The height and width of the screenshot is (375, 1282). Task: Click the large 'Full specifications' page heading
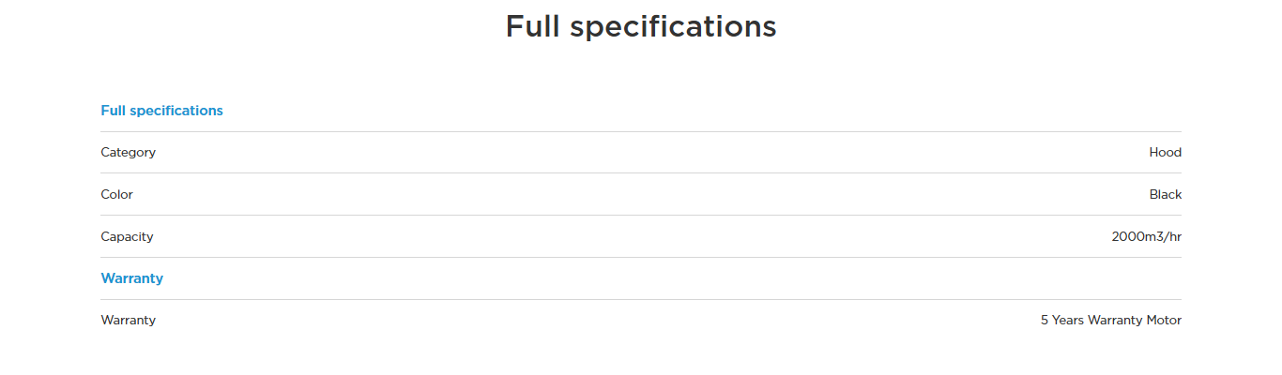pyautogui.click(x=641, y=26)
